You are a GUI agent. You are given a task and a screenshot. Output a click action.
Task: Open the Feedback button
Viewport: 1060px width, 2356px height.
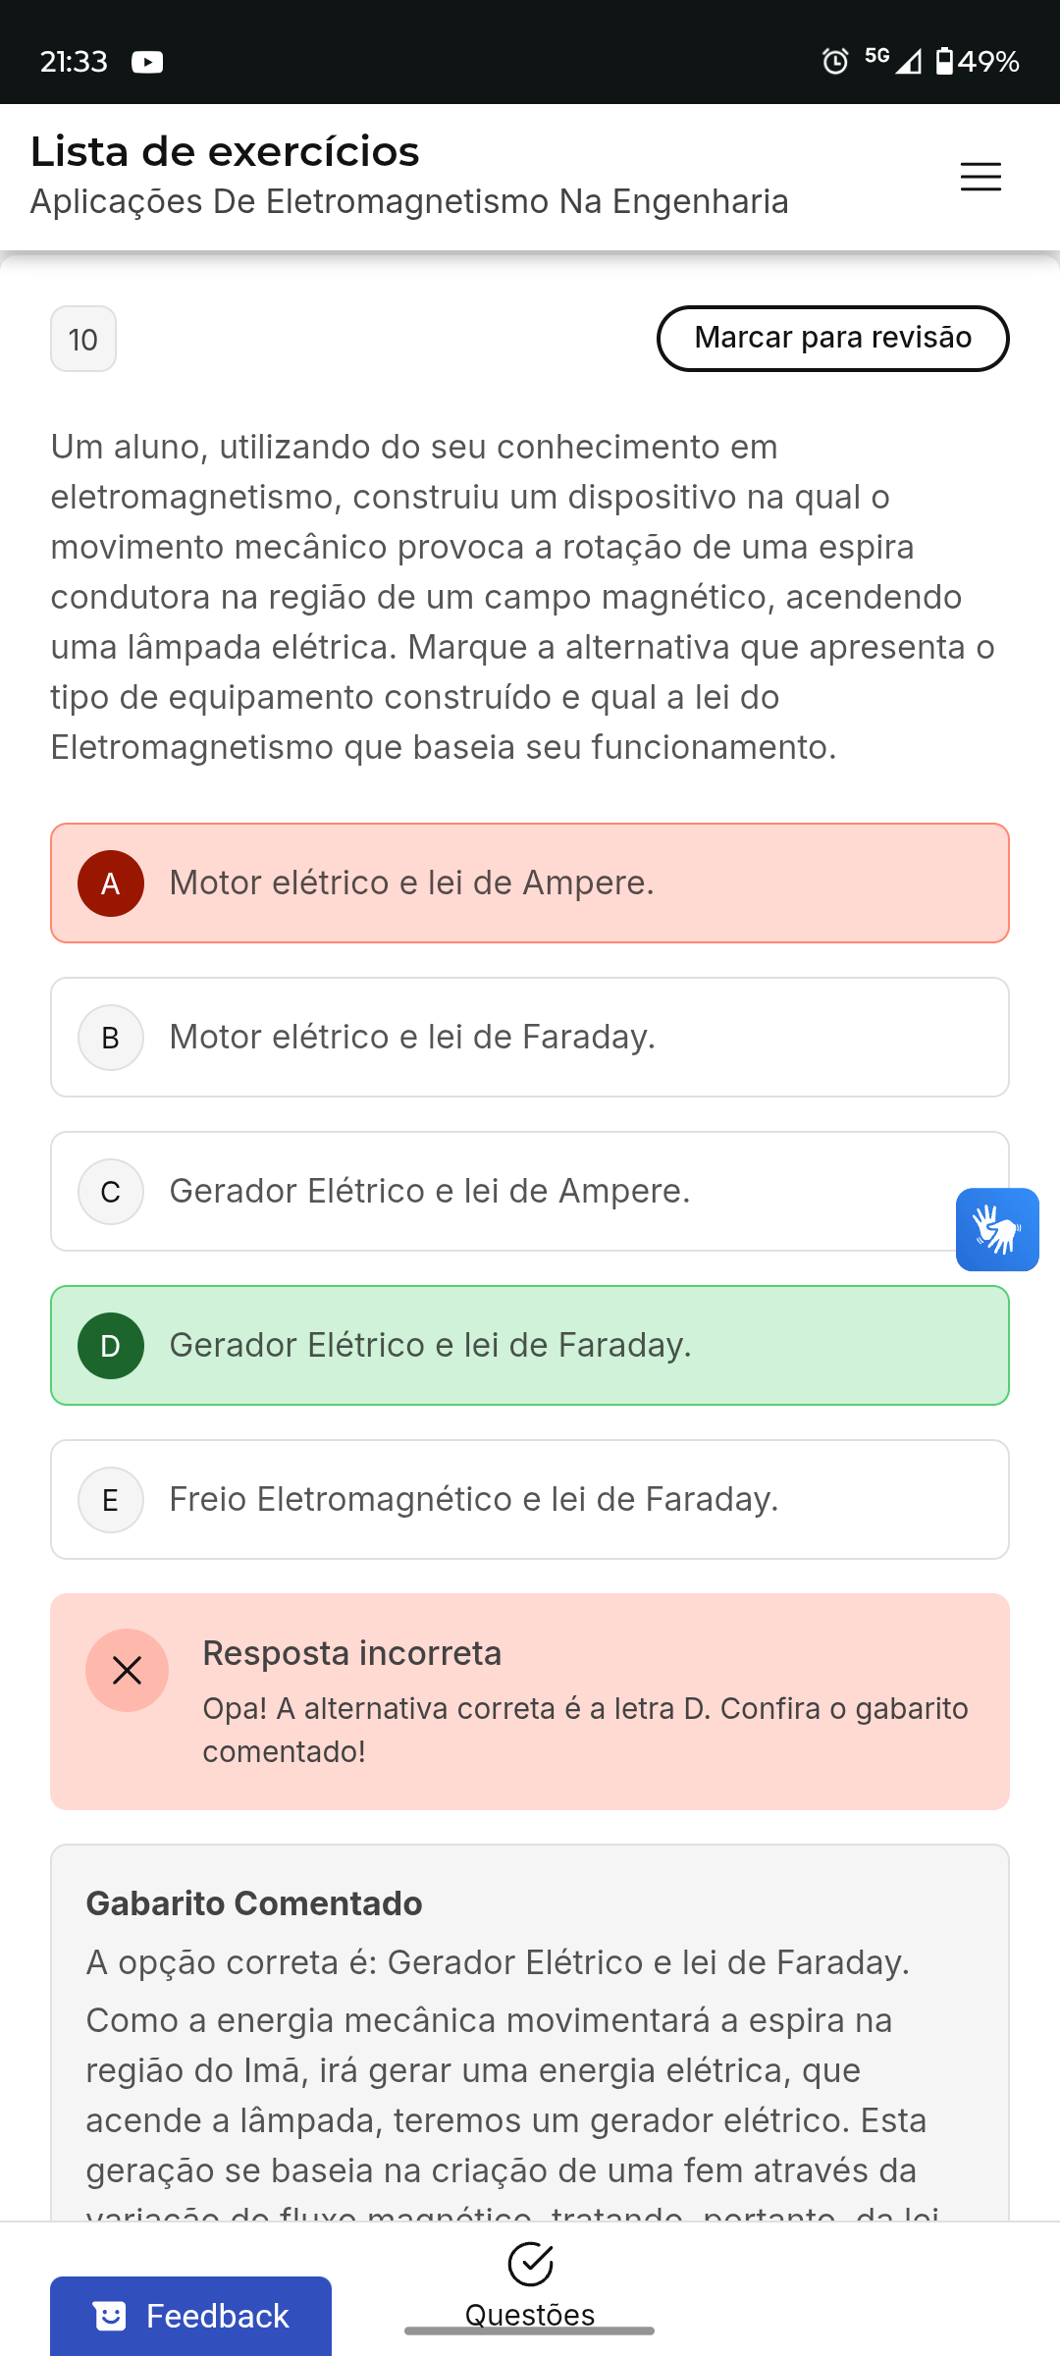190,2316
